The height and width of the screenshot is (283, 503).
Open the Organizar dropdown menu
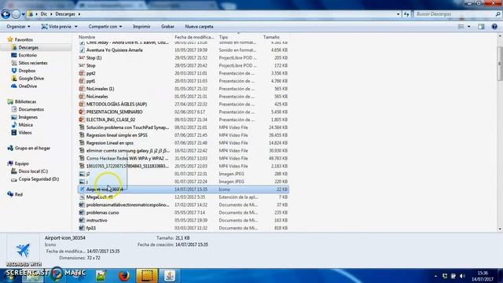coord(18,27)
